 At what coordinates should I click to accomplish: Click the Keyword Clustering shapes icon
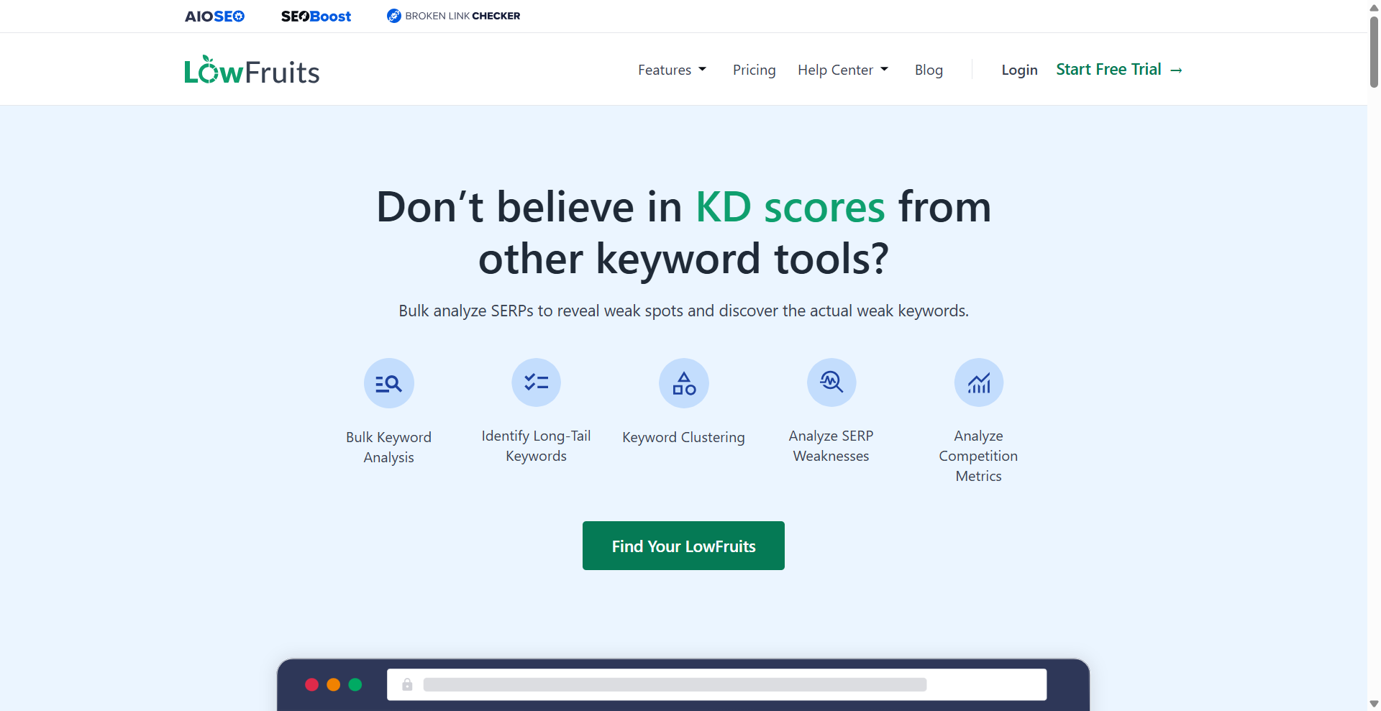[x=683, y=383]
